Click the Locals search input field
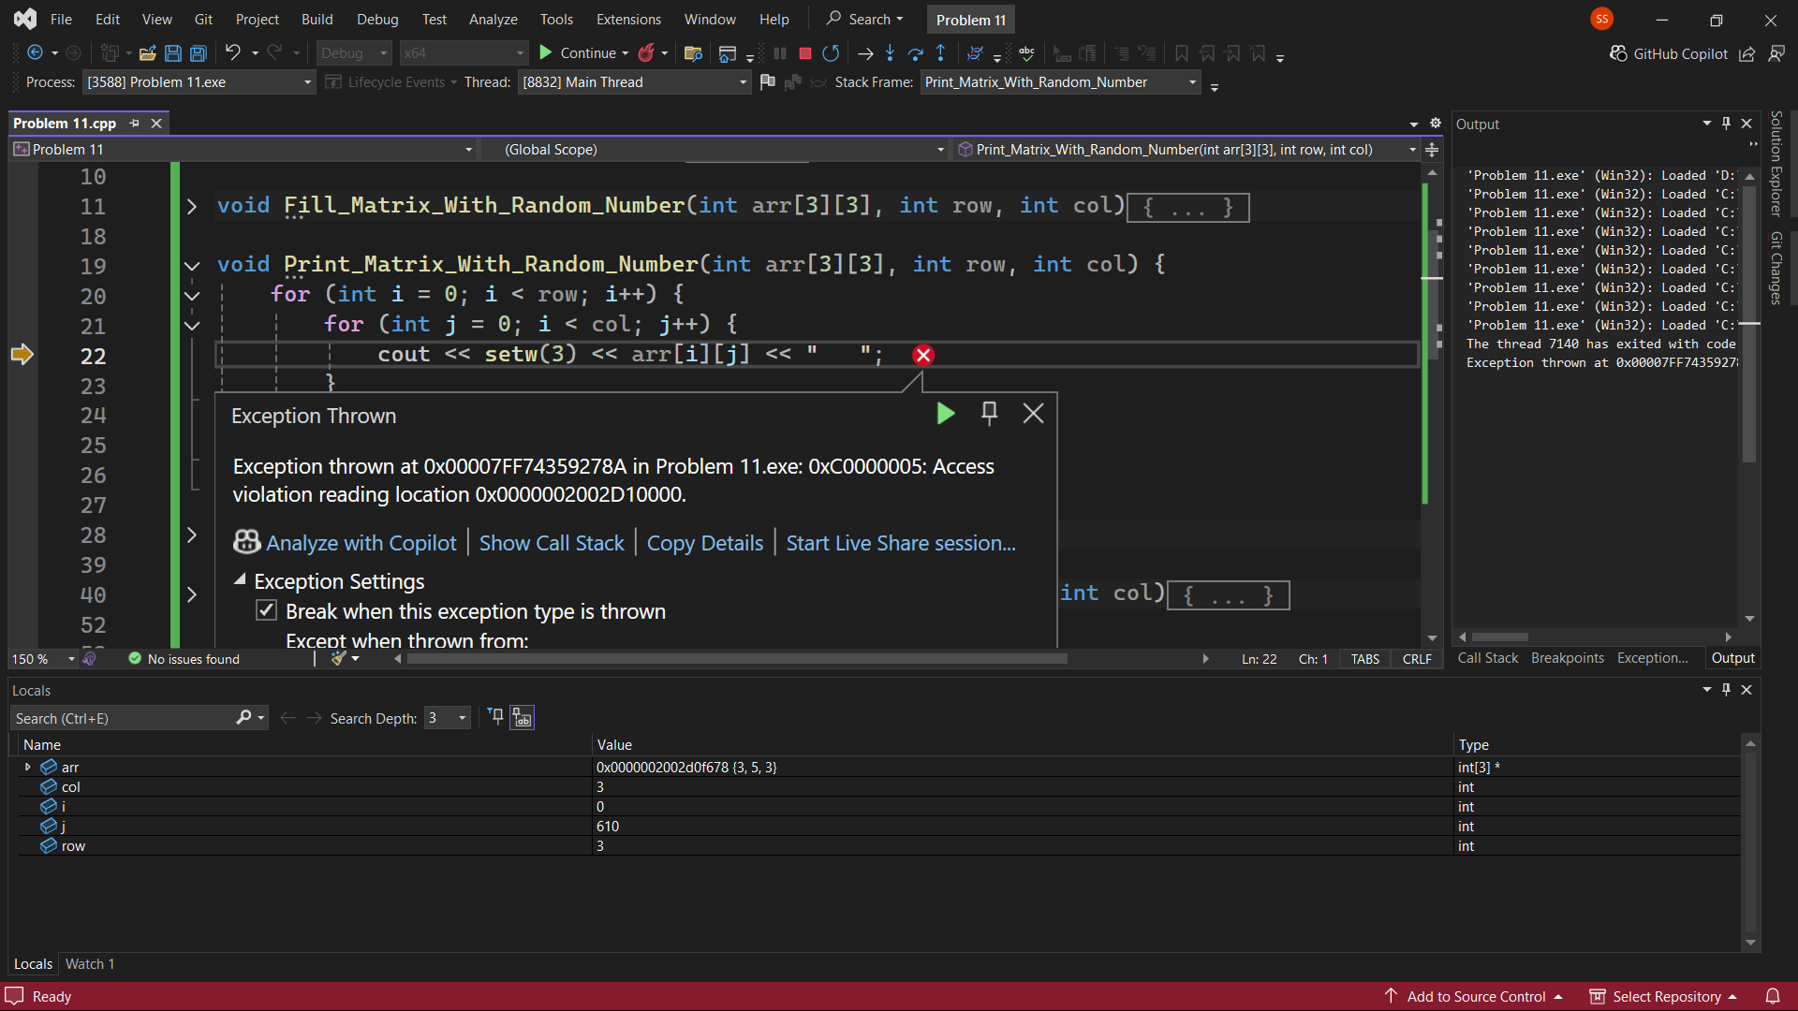 [122, 718]
